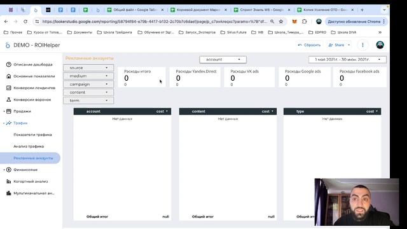Open the source filter dropdown

pos(88,68)
